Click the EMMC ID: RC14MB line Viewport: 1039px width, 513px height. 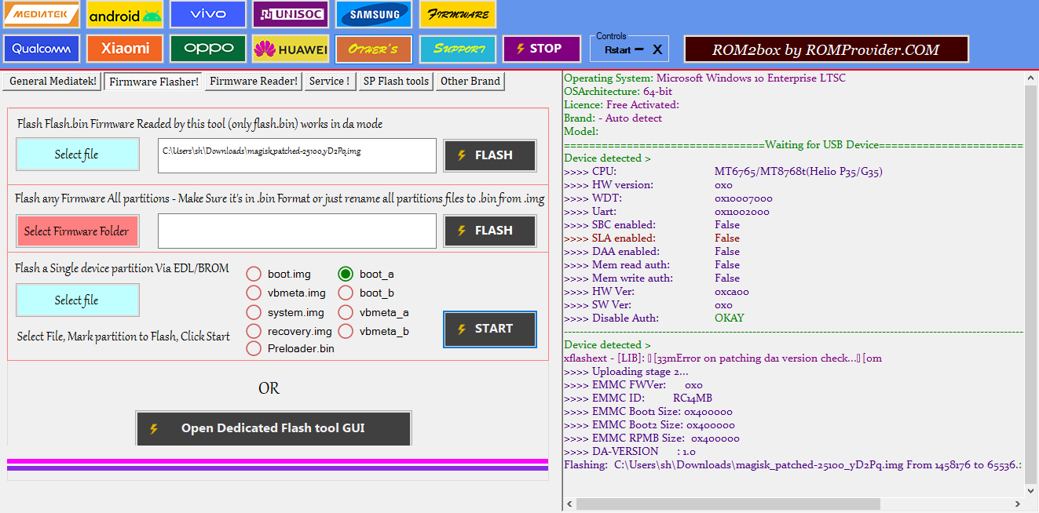(x=638, y=398)
